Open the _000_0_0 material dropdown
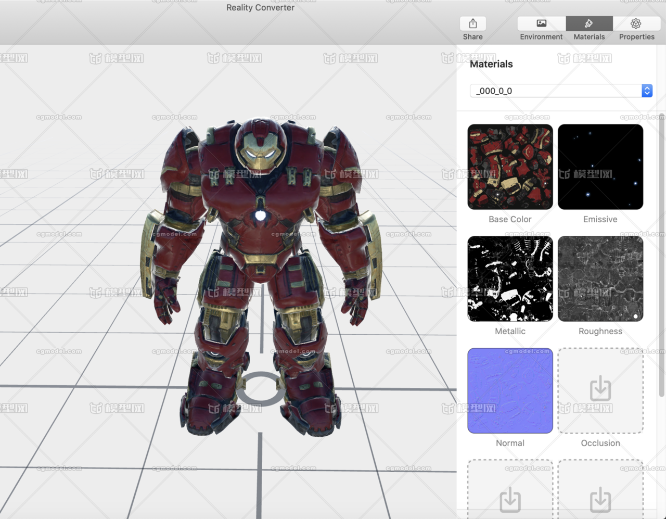The width and height of the screenshot is (666, 519). 561,91
